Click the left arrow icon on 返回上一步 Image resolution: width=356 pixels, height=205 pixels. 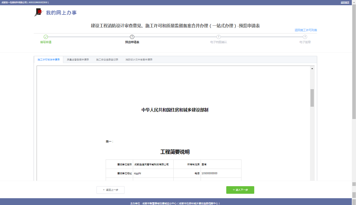tap(103, 190)
